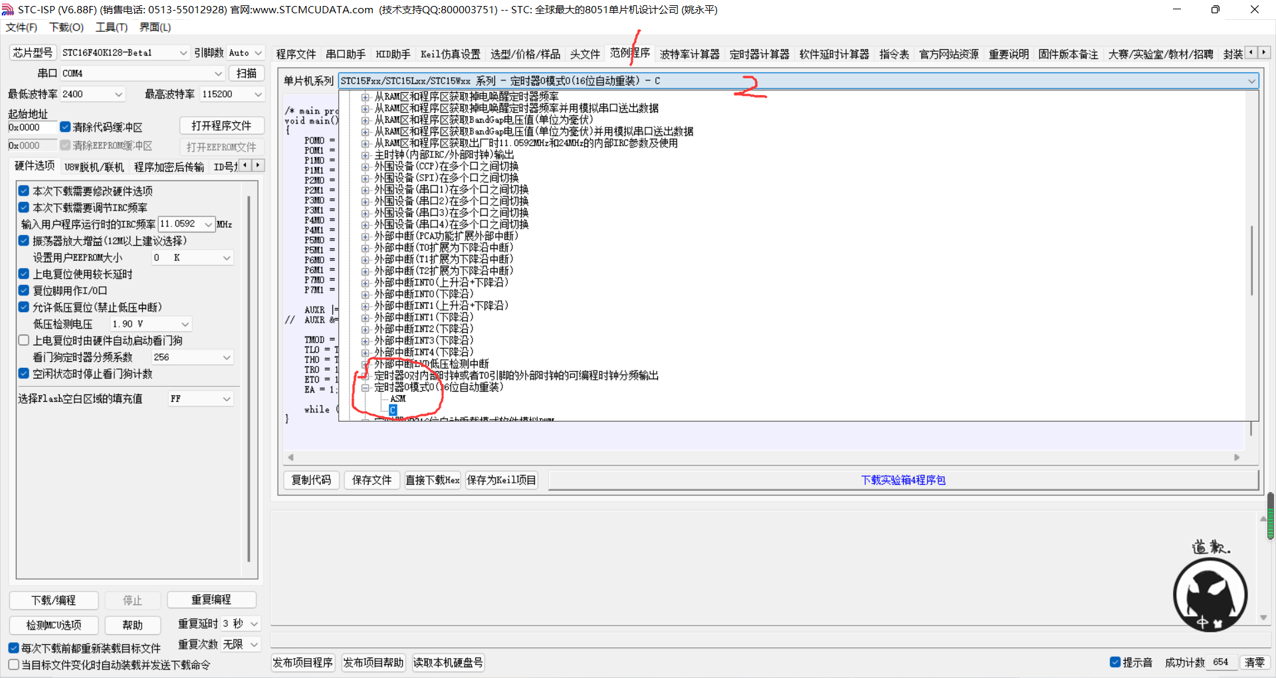Click code area horizontal scroll right arrow

1237,457
